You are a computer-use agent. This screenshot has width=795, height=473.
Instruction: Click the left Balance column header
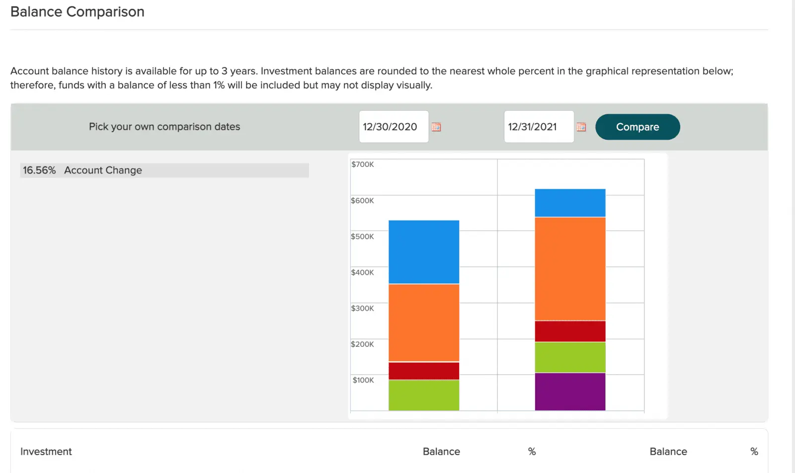coord(441,452)
